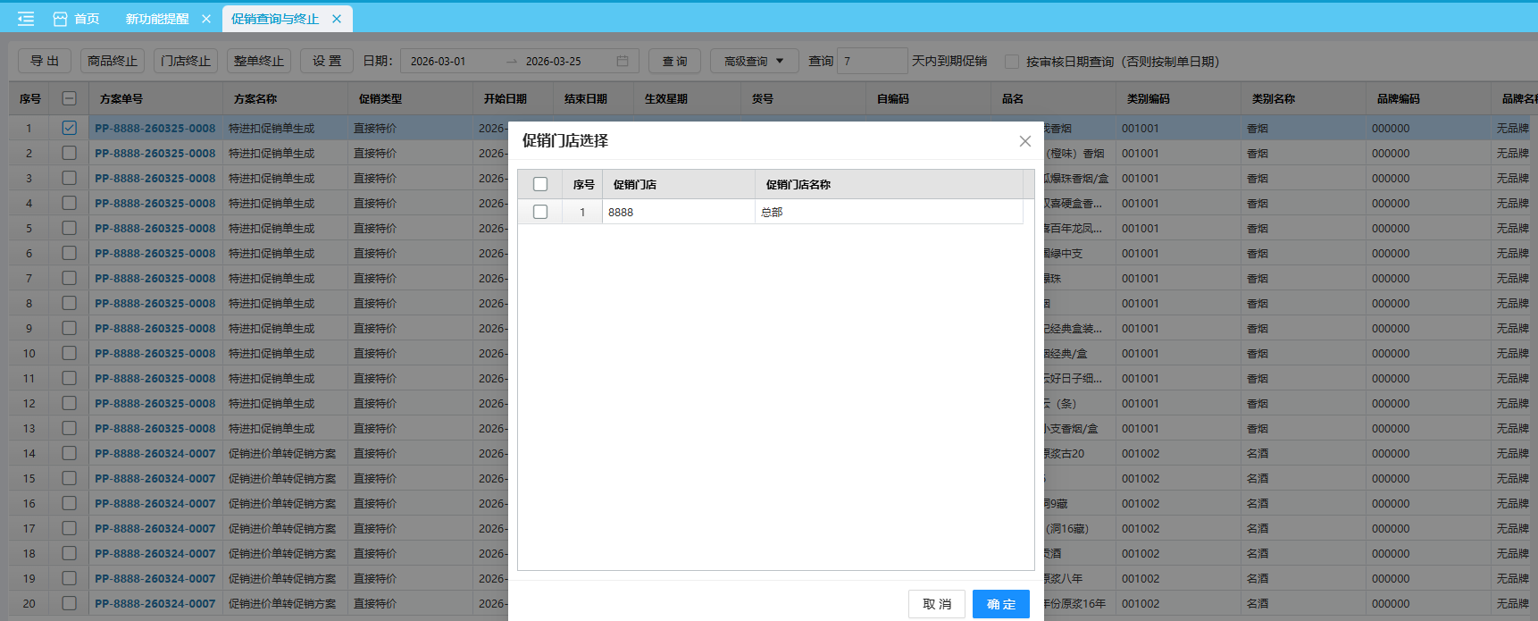Screen dimensions: 1538x621
Task: Close the 促销门店选择 dialog
Action: point(1024,141)
